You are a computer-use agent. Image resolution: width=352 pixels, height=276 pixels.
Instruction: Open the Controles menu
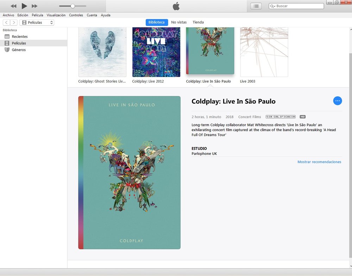tap(76, 15)
